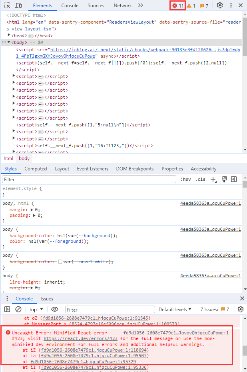Click the styles Filter input
This screenshot has height=372, width=247.
pos(89,179)
